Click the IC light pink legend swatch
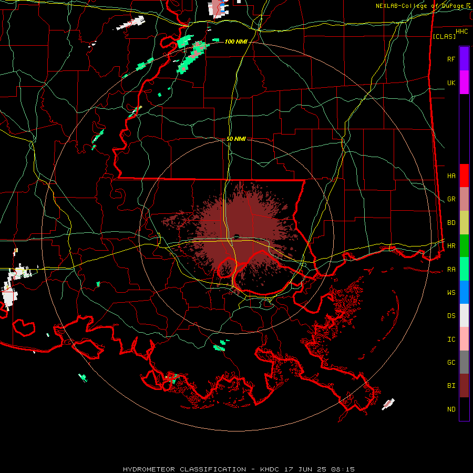 pos(464,339)
